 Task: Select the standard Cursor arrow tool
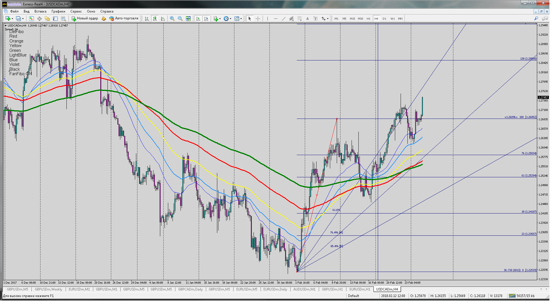[250, 19]
